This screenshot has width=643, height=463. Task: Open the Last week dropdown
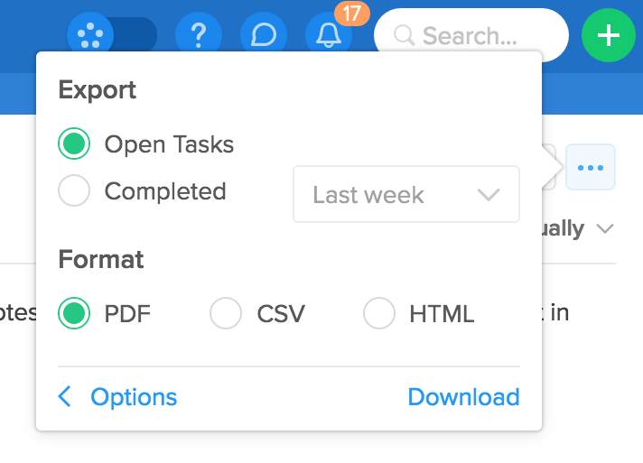pyautogui.click(x=406, y=194)
